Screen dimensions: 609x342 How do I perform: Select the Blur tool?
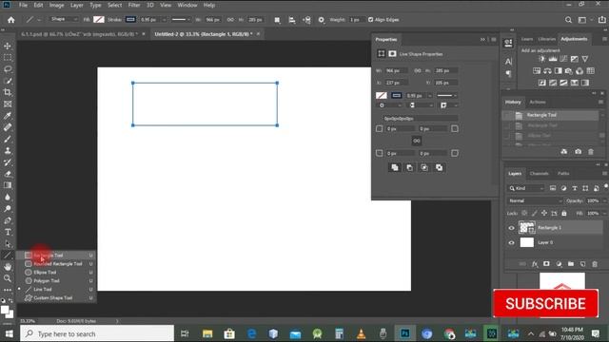8,197
